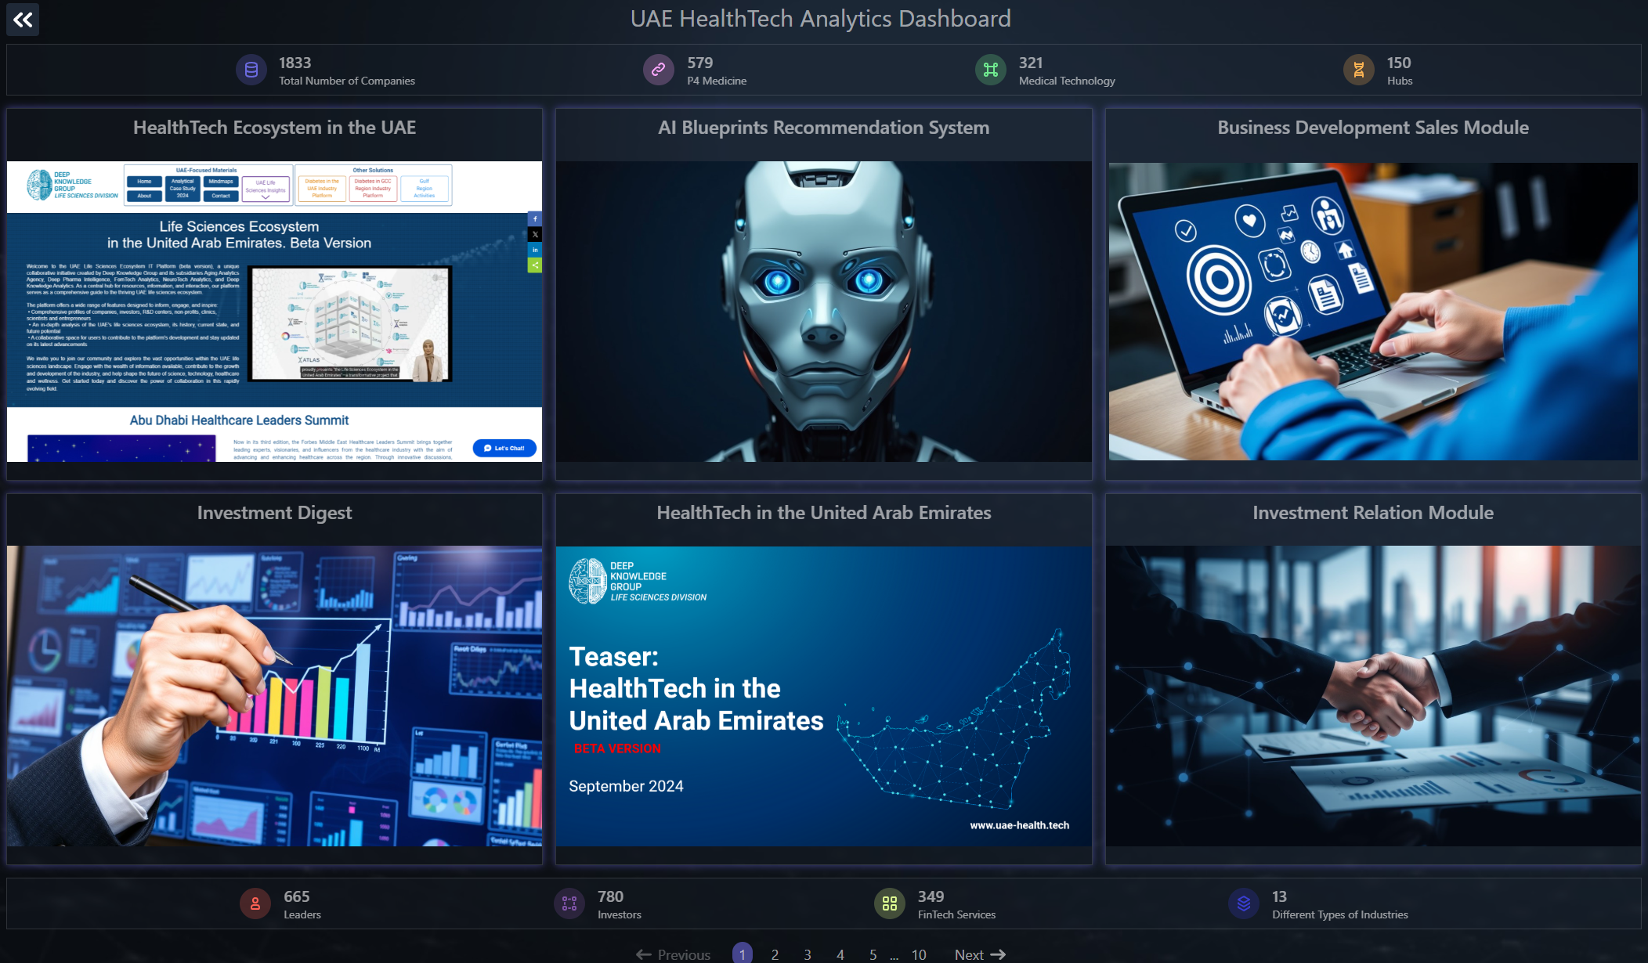Click Next page arrow link
The width and height of the screenshot is (1648, 963).
[x=979, y=954]
